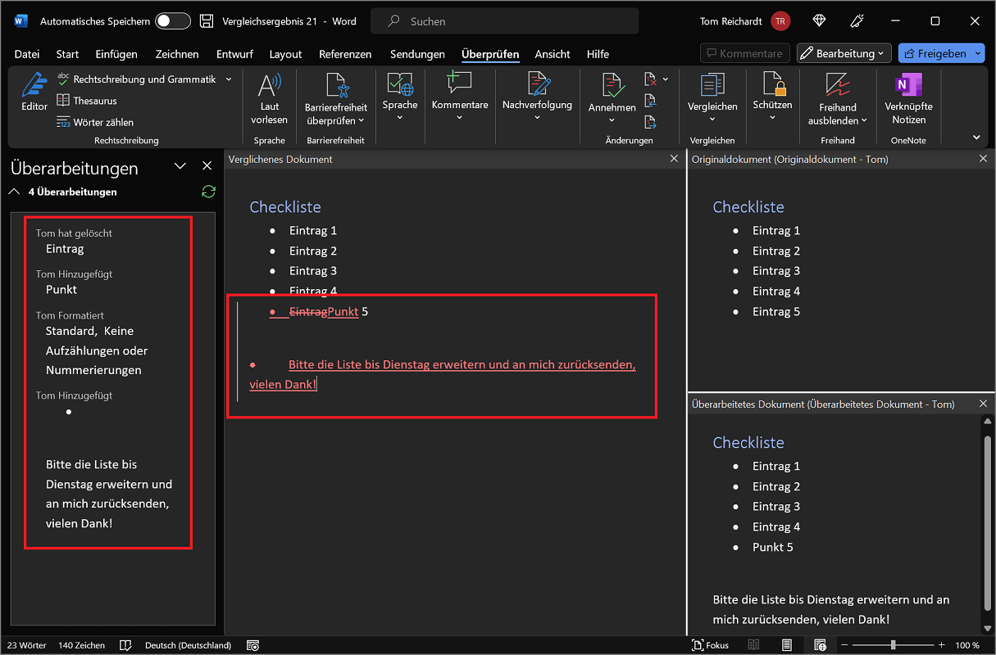Viewport: 996px width, 655px height.
Task: Open the Hilfe tab
Action: 598,54
